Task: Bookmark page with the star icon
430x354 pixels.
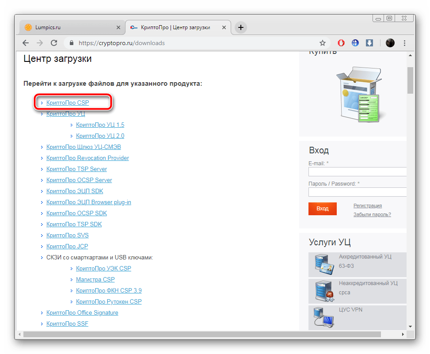Action: pyautogui.click(x=323, y=43)
